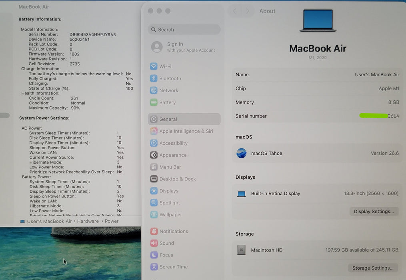Open Focus moon icon
Viewport: 406px width, 280px height.
coord(154,255)
